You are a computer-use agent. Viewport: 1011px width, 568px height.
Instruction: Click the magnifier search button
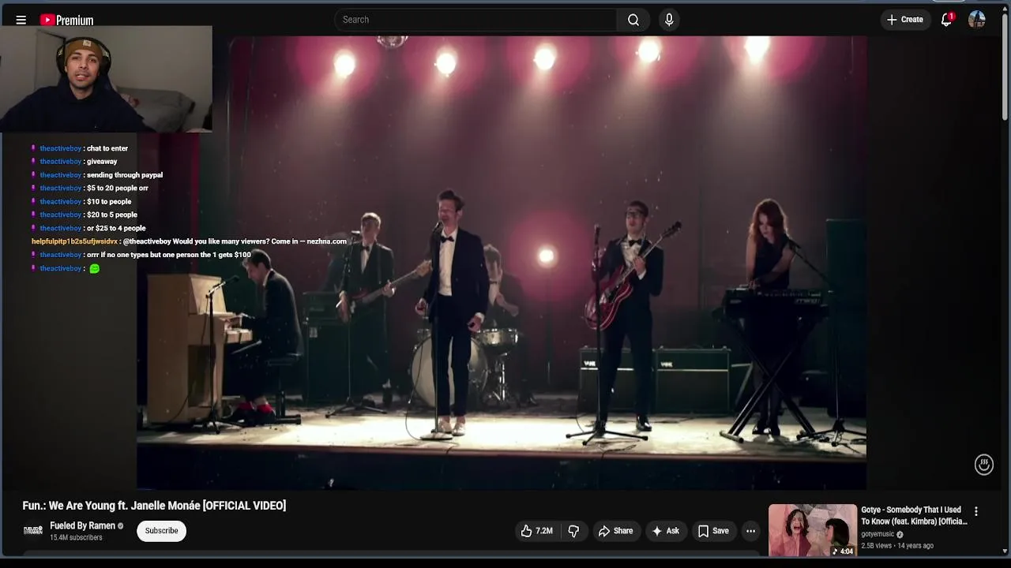pyautogui.click(x=633, y=20)
